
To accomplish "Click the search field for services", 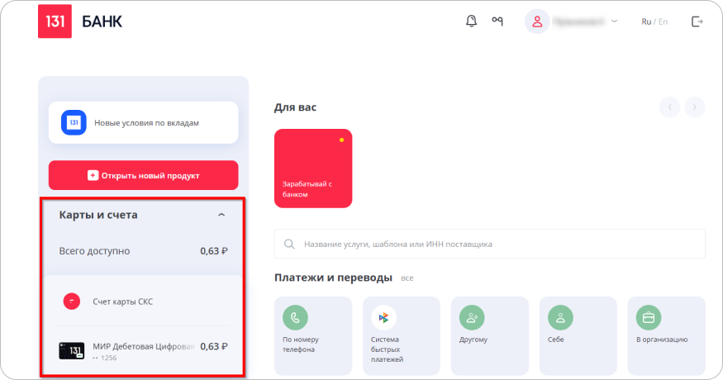I will (489, 245).
